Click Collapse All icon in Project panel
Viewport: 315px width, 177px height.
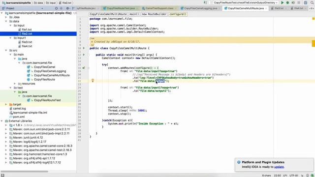click(61, 8)
